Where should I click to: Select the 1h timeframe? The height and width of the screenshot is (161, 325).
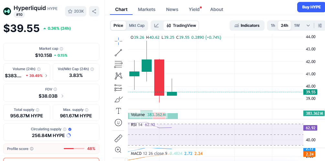273,26
